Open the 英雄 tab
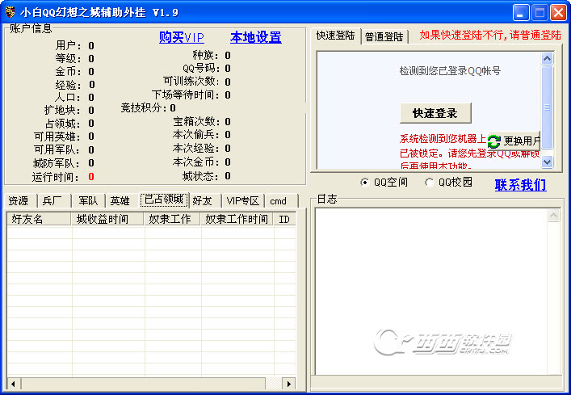The height and width of the screenshot is (395, 571). pos(120,200)
